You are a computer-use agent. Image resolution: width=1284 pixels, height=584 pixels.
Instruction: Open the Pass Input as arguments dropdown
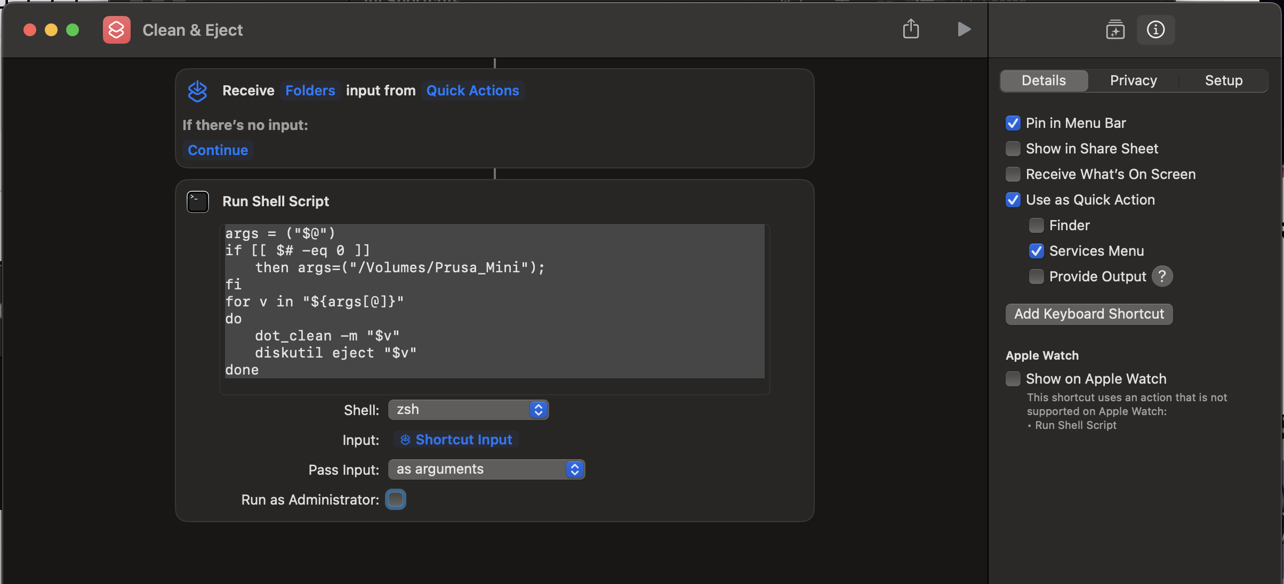pyautogui.click(x=486, y=469)
